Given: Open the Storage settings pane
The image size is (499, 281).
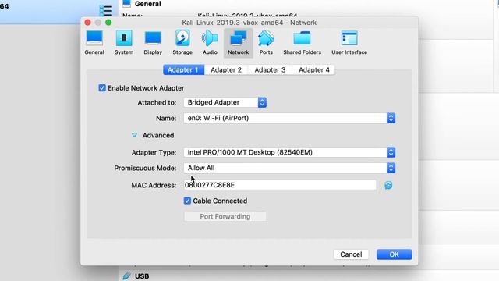Looking at the screenshot, I should coord(182,43).
